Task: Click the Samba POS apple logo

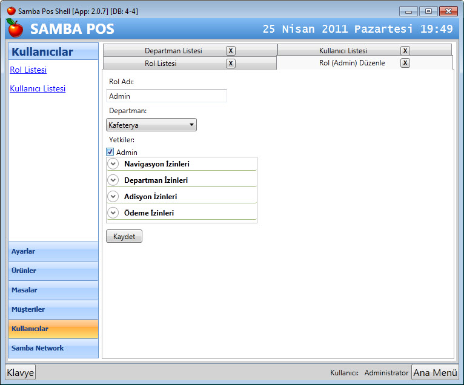Action: click(x=15, y=28)
